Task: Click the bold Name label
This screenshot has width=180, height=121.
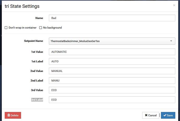Action: (x=39, y=18)
